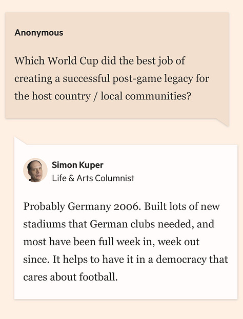
Task: Select the Life & Arts Columnist subtitle
Action: click(93, 178)
